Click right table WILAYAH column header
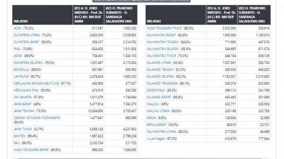Viewport: 284px width, 159px height. [x=176, y=15]
